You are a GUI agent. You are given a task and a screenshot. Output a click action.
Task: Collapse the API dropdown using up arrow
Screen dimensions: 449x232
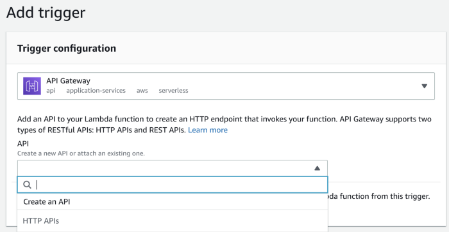317,168
